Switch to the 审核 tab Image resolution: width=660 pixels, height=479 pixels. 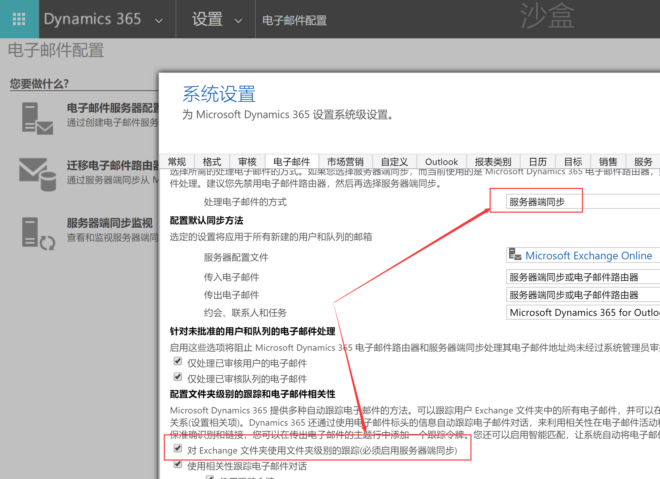247,162
